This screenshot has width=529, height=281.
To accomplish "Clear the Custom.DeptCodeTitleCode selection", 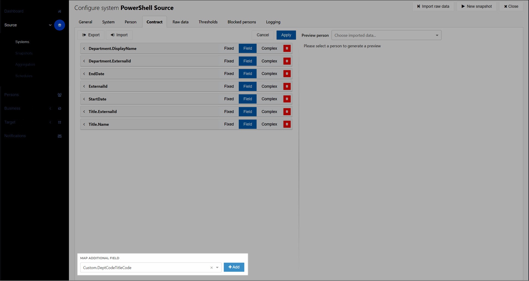I will [211, 268].
